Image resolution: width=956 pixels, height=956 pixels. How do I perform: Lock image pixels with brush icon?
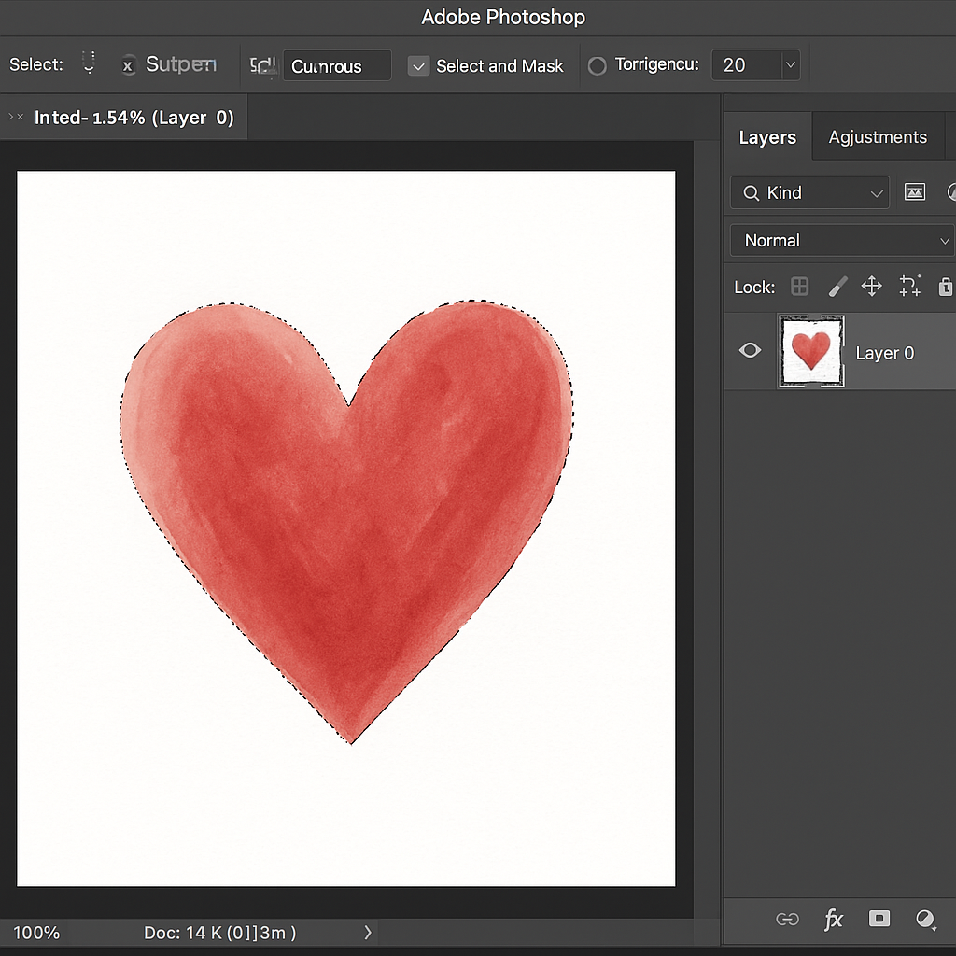(x=837, y=287)
